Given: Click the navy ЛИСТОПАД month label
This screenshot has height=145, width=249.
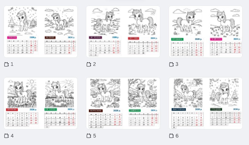Looking at the screenshot, I should [179, 109].
